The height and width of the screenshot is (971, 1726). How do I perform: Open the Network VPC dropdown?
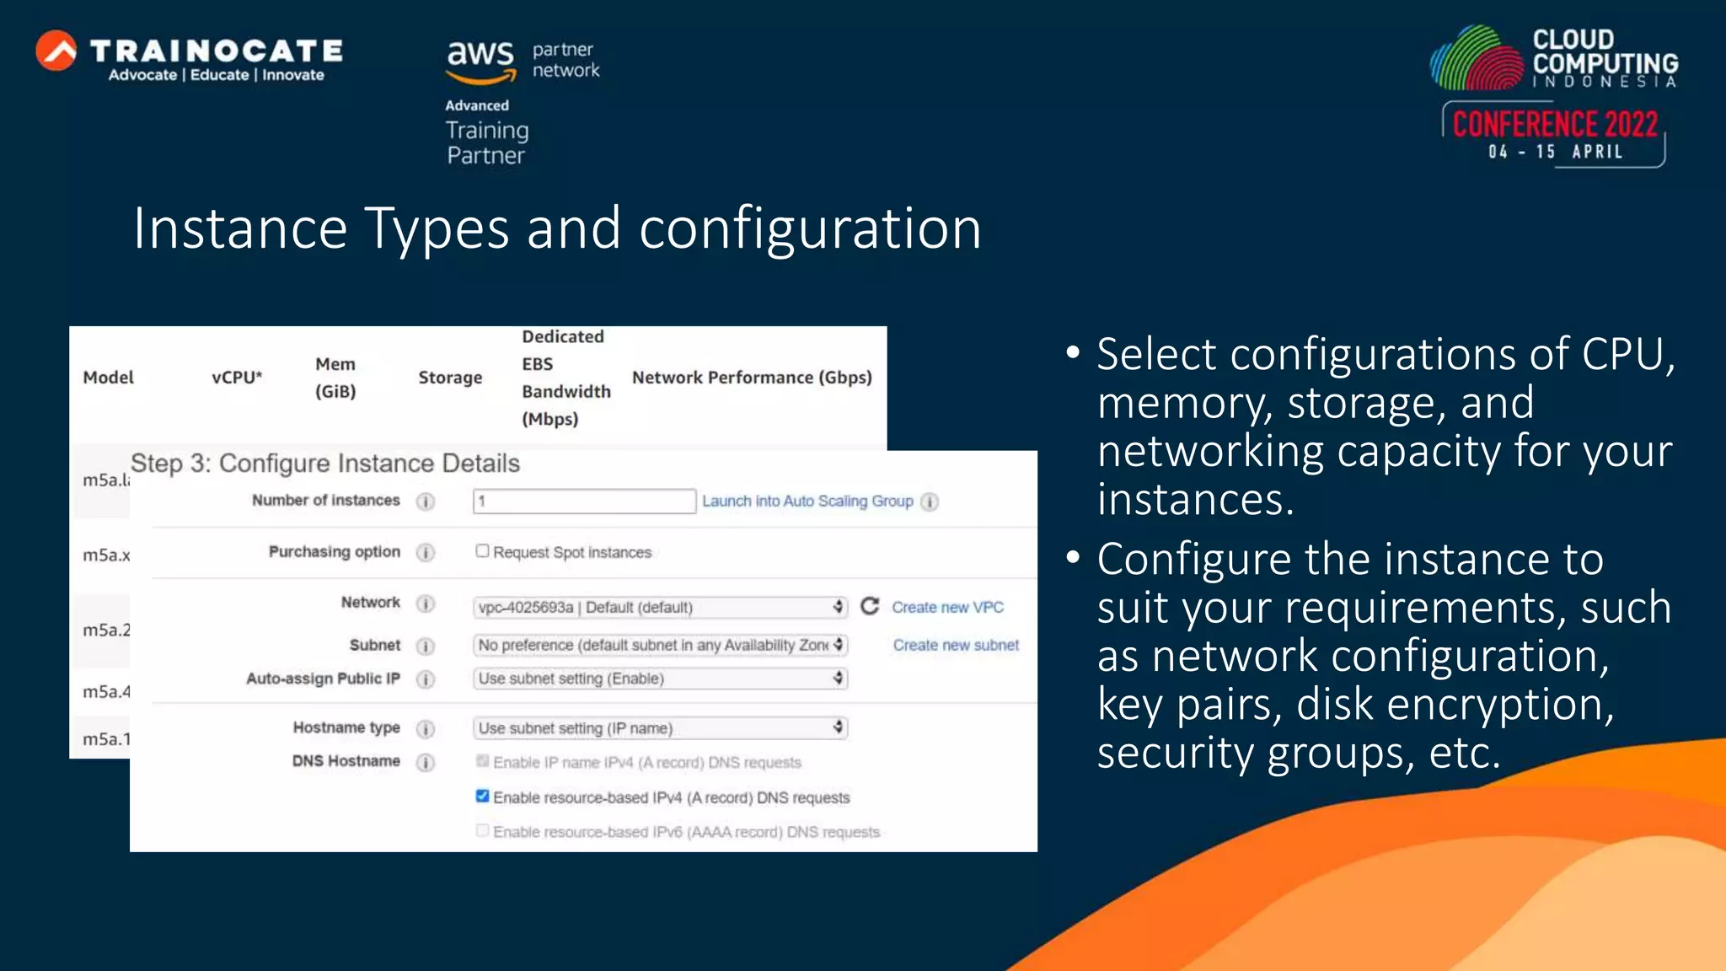660,607
